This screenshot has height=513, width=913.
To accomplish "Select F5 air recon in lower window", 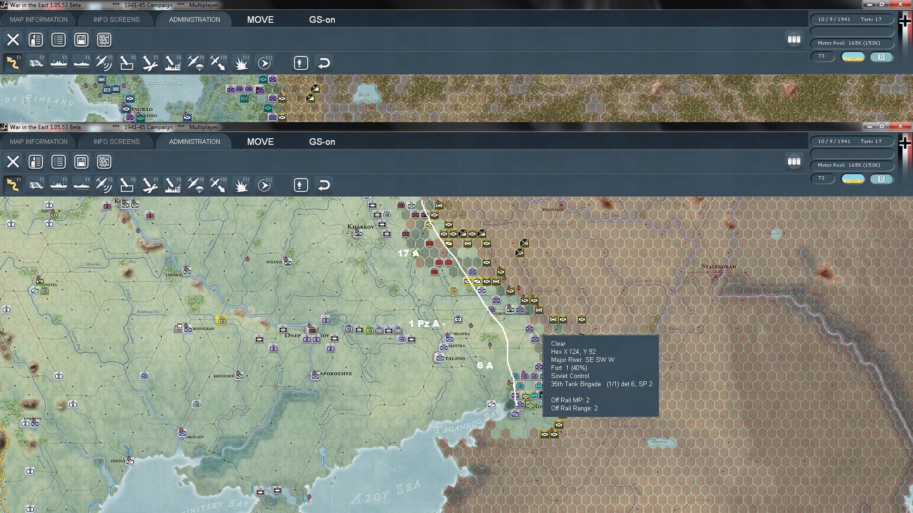I will click(104, 185).
